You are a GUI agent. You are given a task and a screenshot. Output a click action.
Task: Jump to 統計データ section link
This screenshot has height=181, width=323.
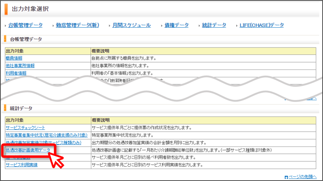[214, 25]
